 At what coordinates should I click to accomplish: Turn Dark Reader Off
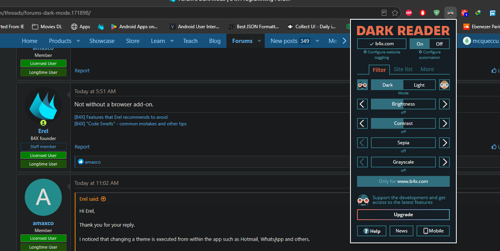[x=439, y=44]
